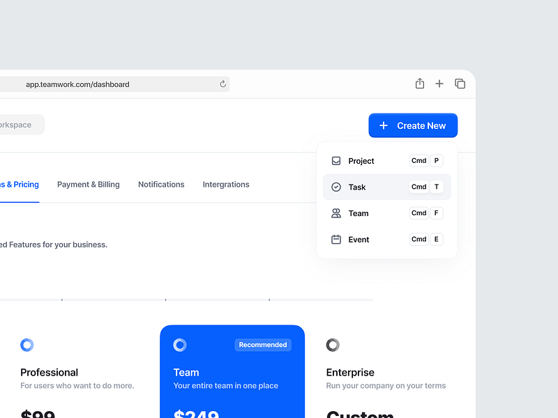This screenshot has height=418, width=558.
Task: Switch to the Payment & Billing tab
Action: point(89,185)
